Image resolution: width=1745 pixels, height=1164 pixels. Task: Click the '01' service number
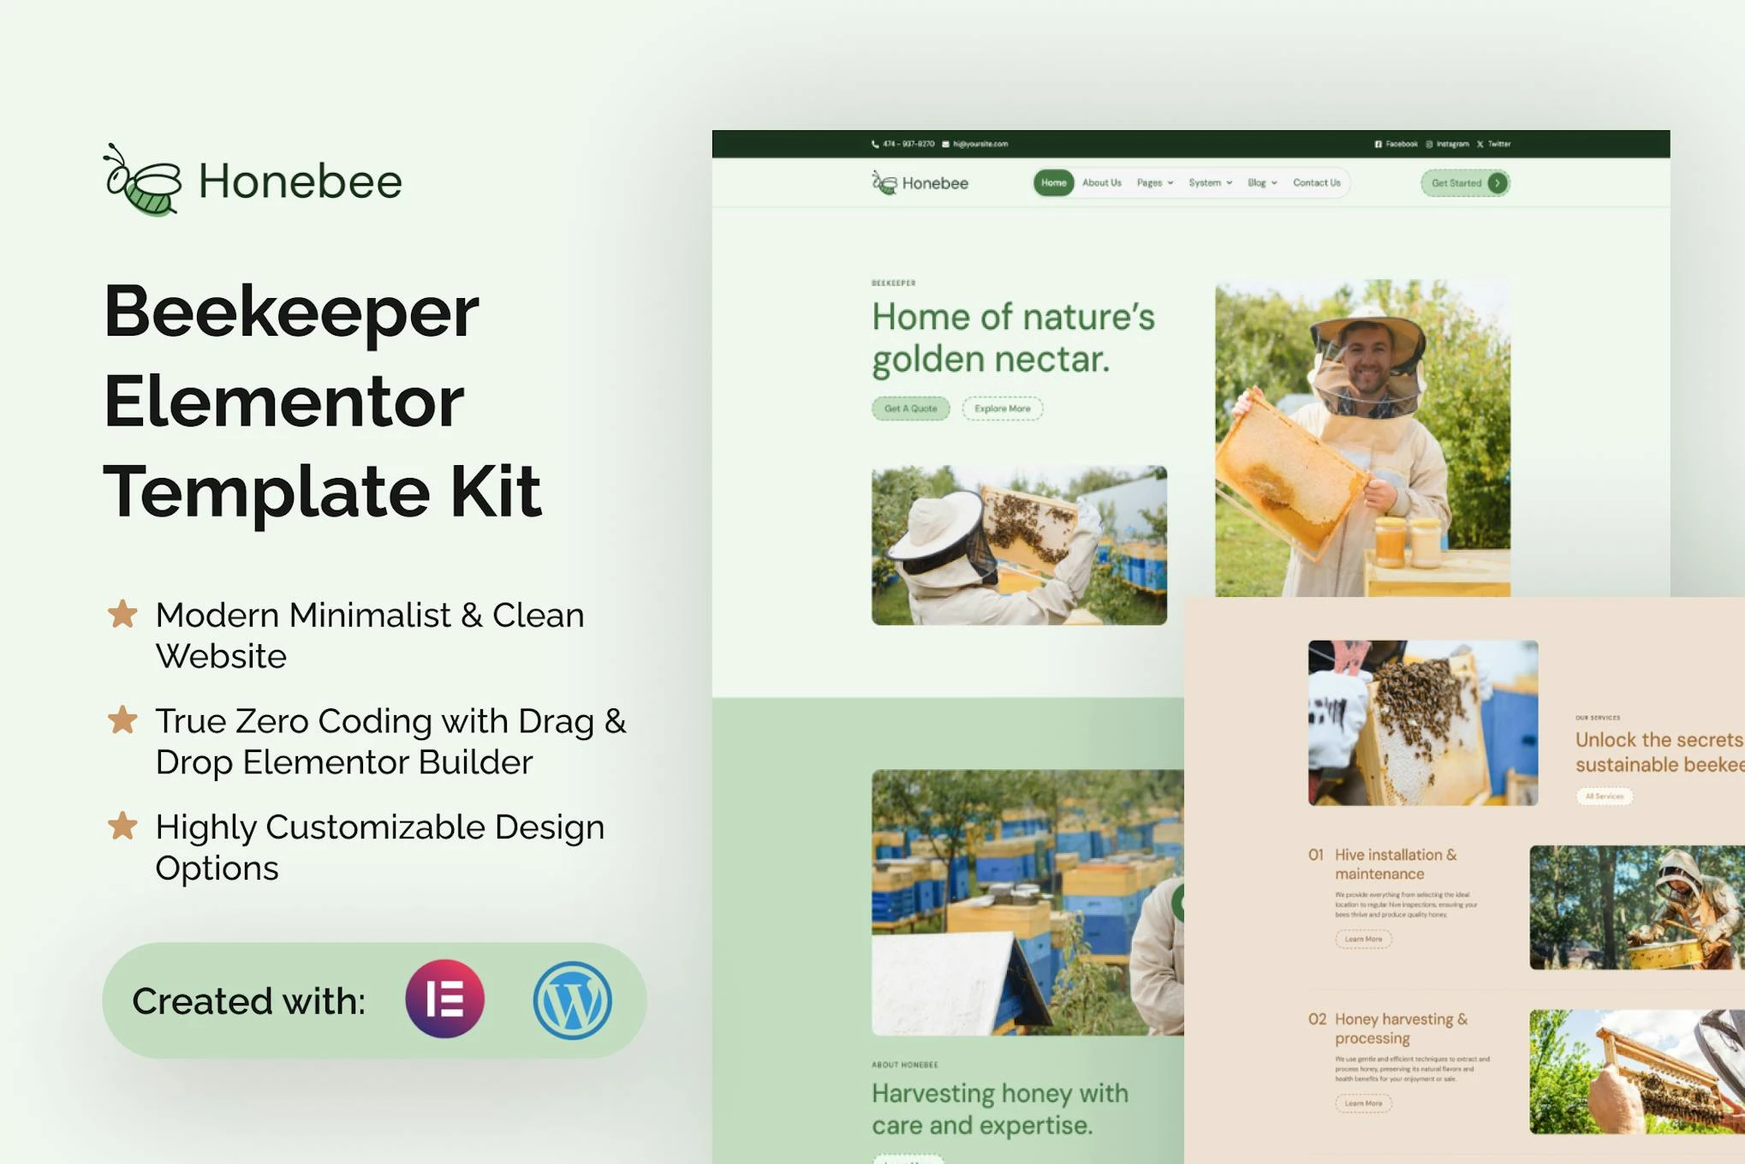1316,855
